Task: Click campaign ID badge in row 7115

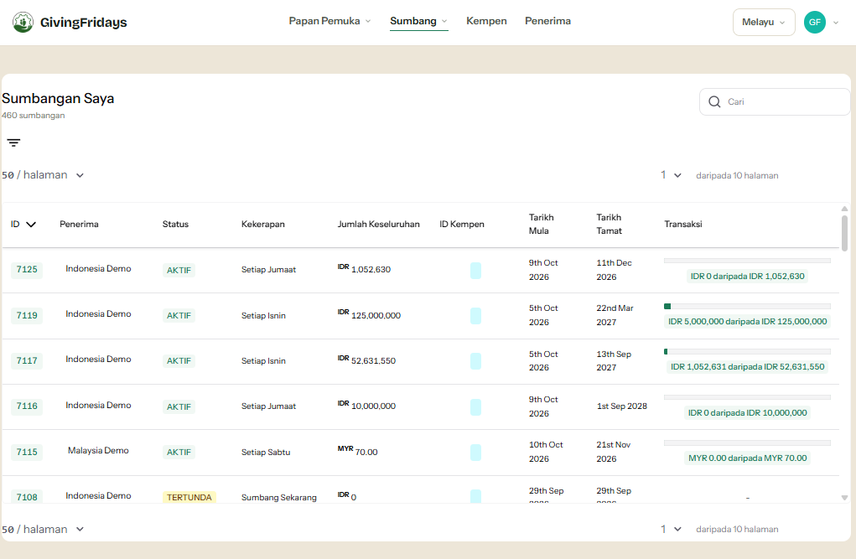Action: [x=475, y=452]
